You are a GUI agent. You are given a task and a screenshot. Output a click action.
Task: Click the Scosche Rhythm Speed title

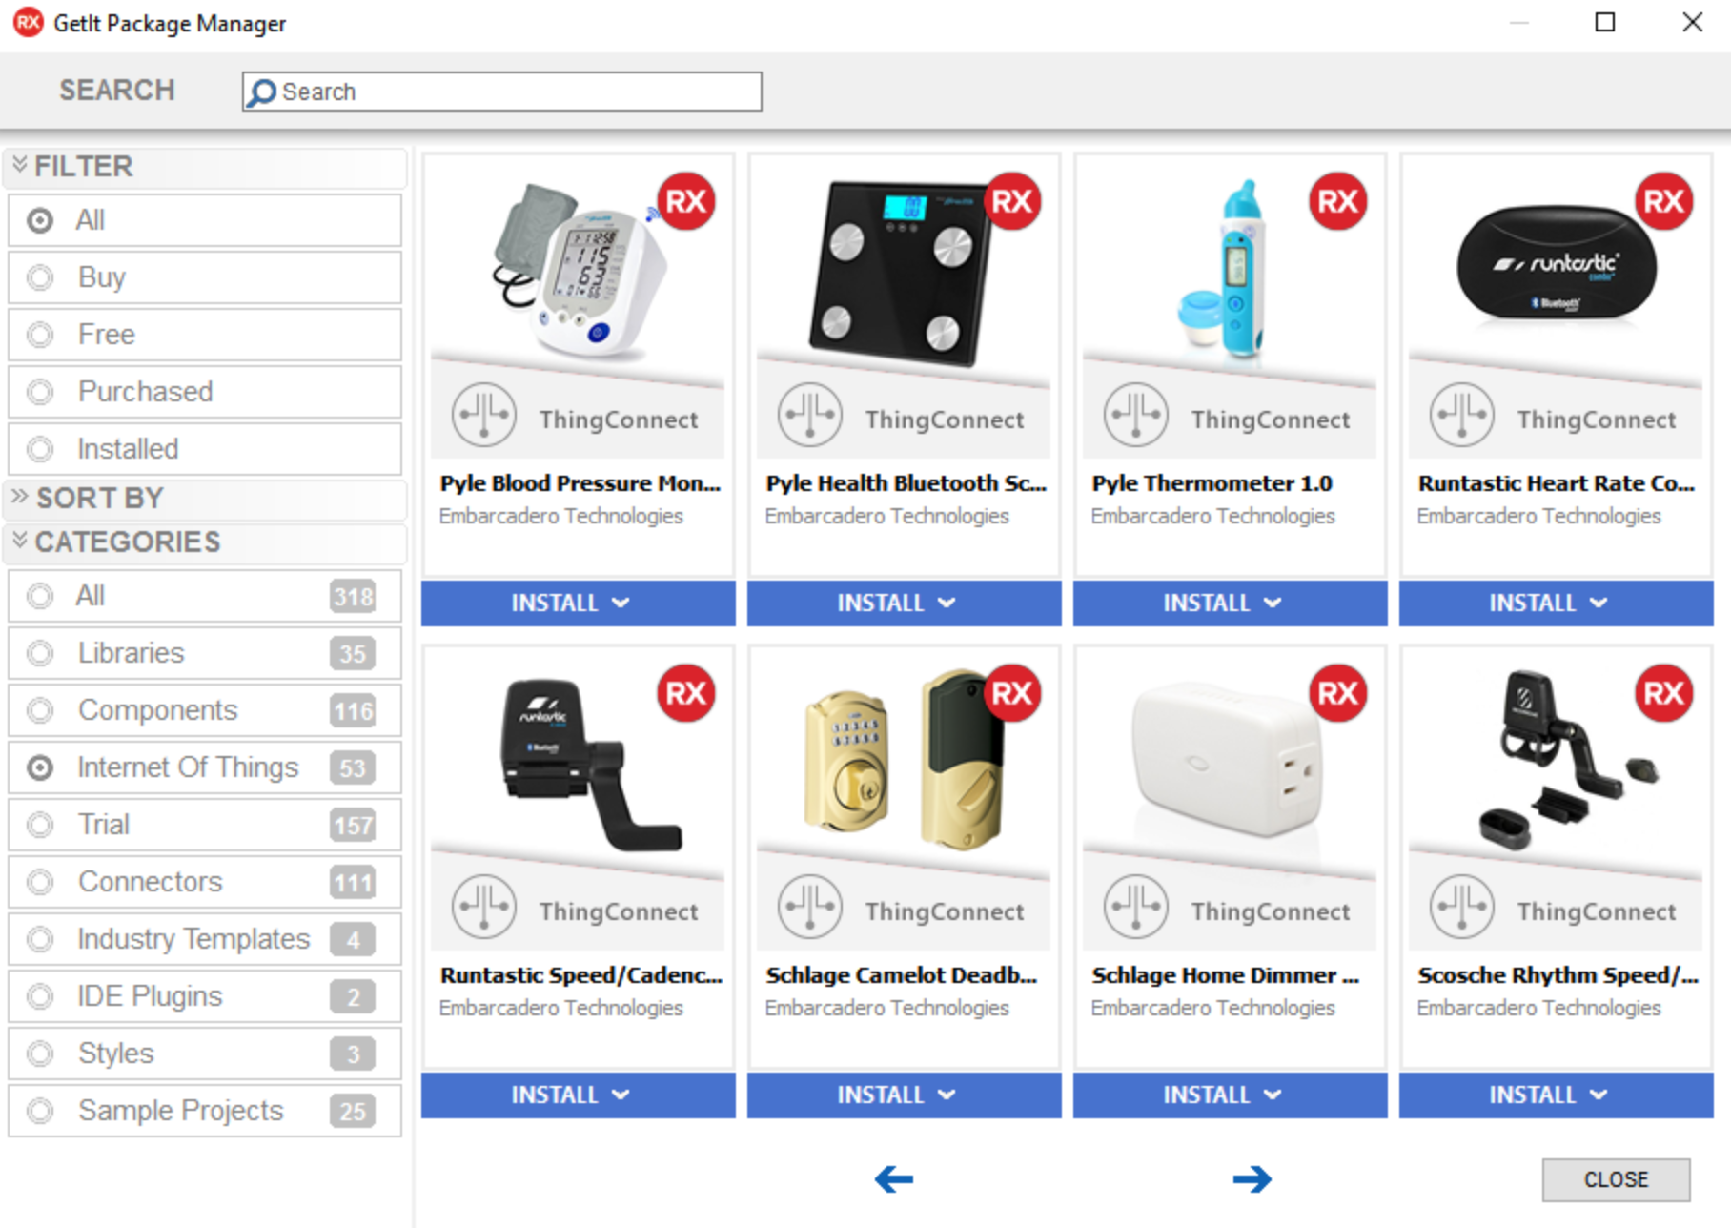[1558, 975]
